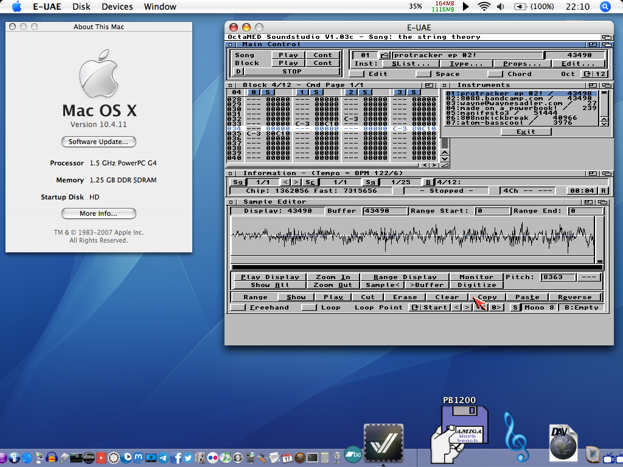Toggle the Freehand checkbox in Sample Editor

[x=238, y=308]
